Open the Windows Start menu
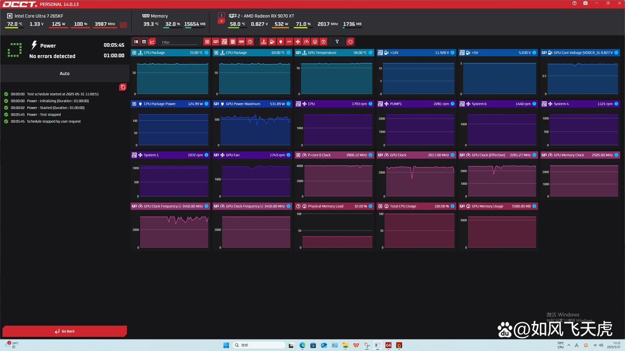 click(226, 345)
